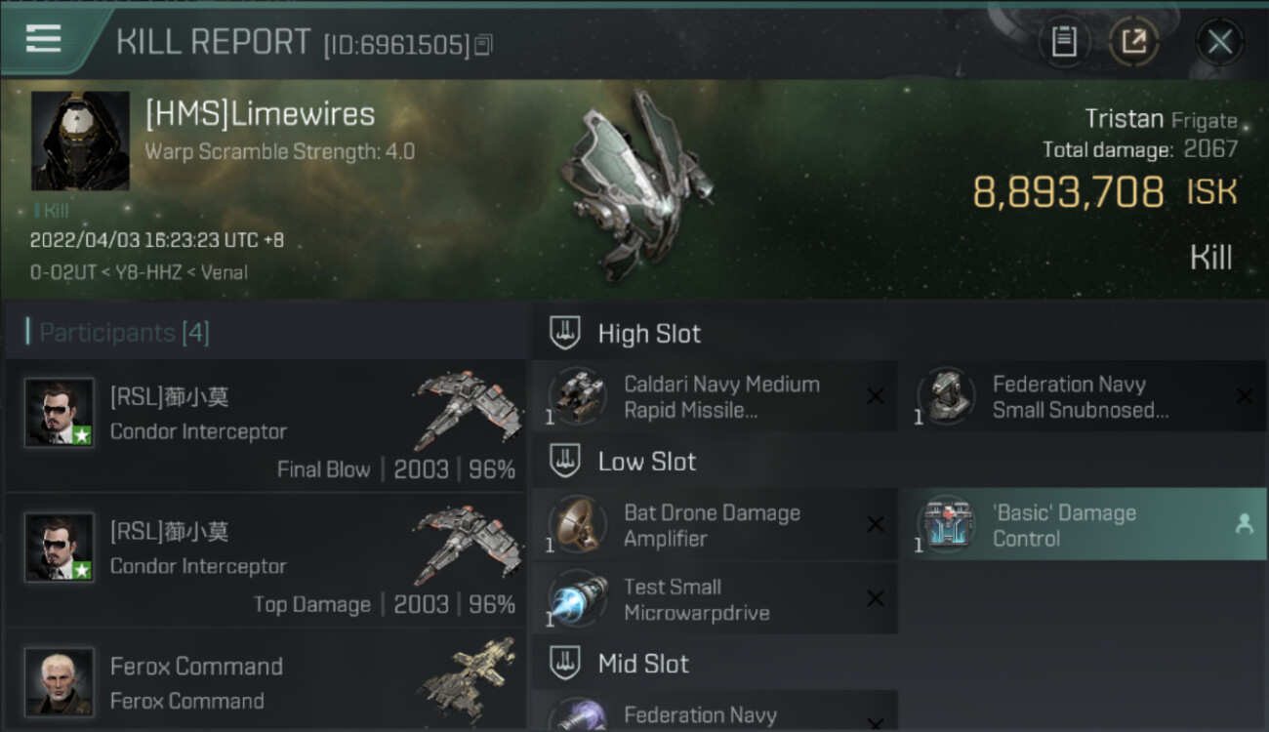The image size is (1269, 732).
Task: Click the X beside Test Small Microwarpdrive
Action: [x=876, y=598]
